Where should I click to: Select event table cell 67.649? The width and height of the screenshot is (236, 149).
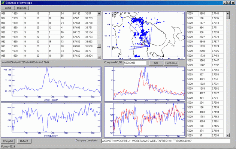pos(79,28)
